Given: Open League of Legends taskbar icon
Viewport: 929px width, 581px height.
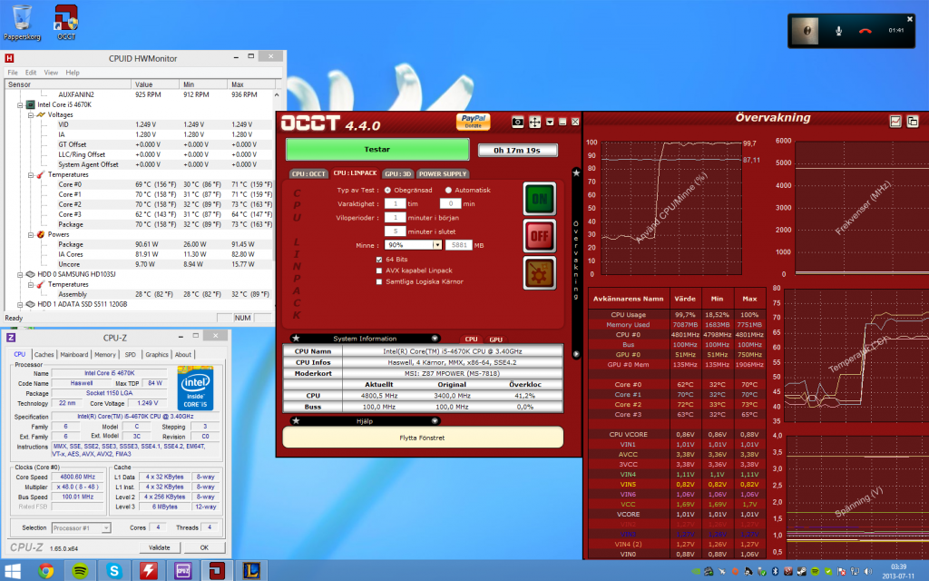Looking at the screenshot, I should coord(251,571).
